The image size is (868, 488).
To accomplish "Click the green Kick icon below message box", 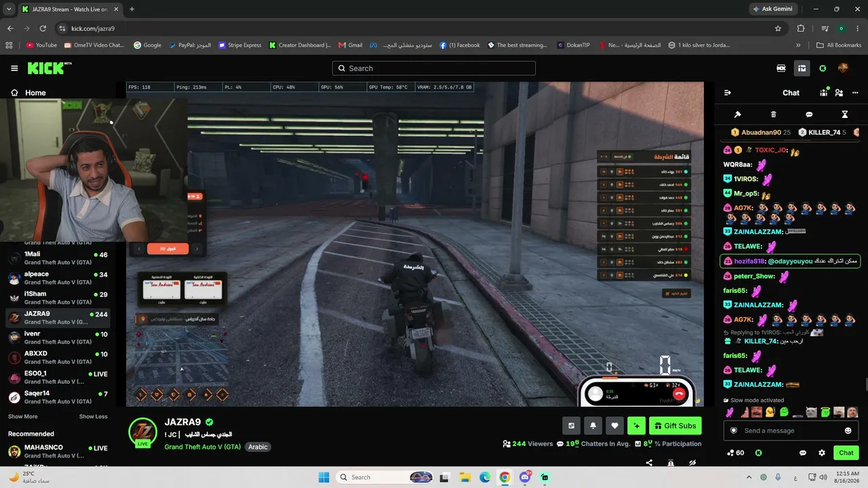I will (x=759, y=453).
